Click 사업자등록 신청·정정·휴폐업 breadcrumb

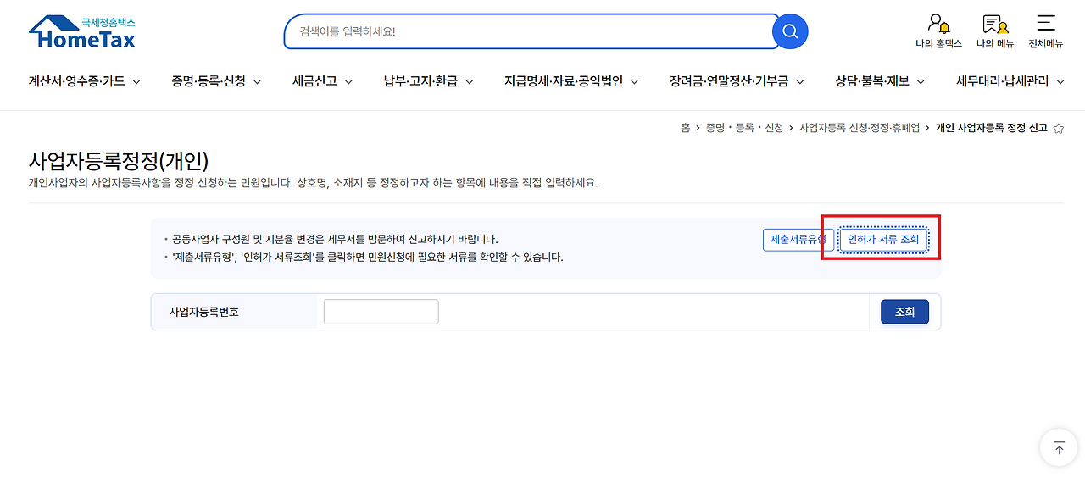(x=860, y=128)
